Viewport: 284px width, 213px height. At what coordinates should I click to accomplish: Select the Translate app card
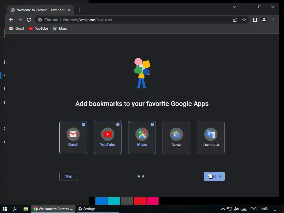[211, 138]
